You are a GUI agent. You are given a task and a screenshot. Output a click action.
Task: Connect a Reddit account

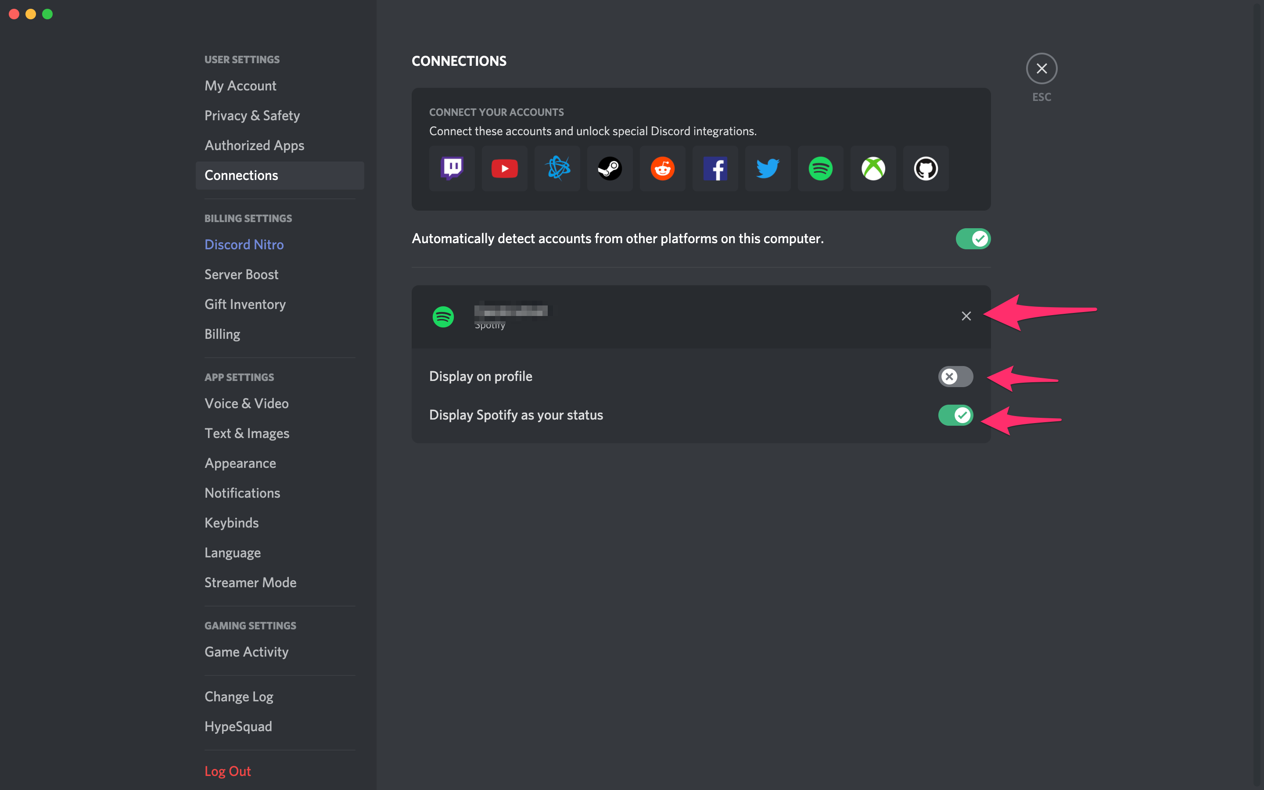tap(662, 168)
